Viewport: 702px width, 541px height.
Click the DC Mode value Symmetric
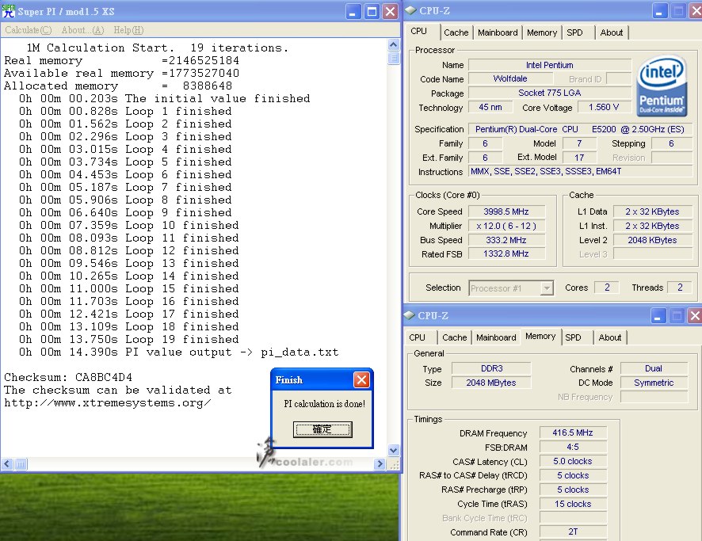(654, 383)
